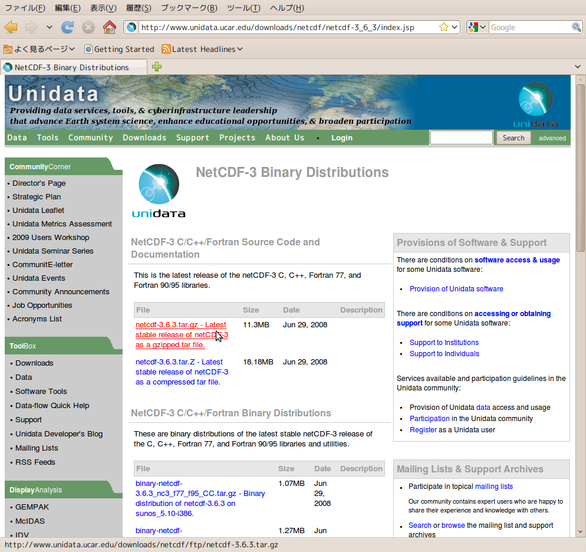The image size is (586, 552).
Task: Click the Unidata logo beside the page title
Action: pos(159,191)
